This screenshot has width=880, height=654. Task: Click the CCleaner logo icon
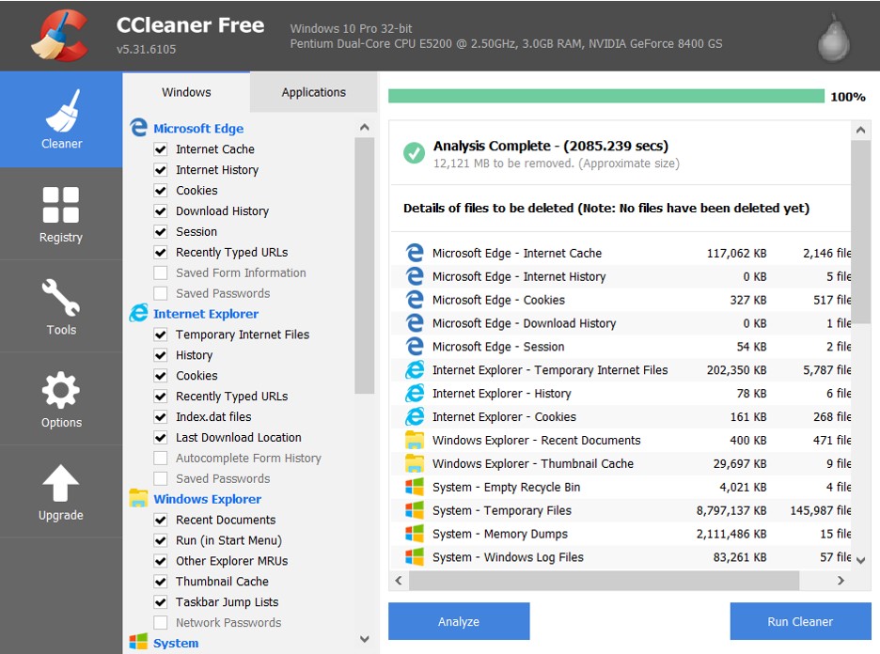coord(60,36)
